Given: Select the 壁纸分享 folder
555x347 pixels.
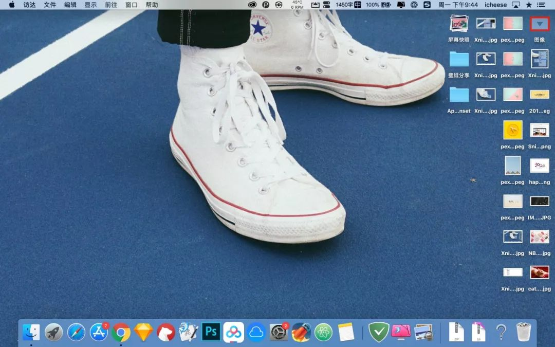Looking at the screenshot, I should point(458,60).
